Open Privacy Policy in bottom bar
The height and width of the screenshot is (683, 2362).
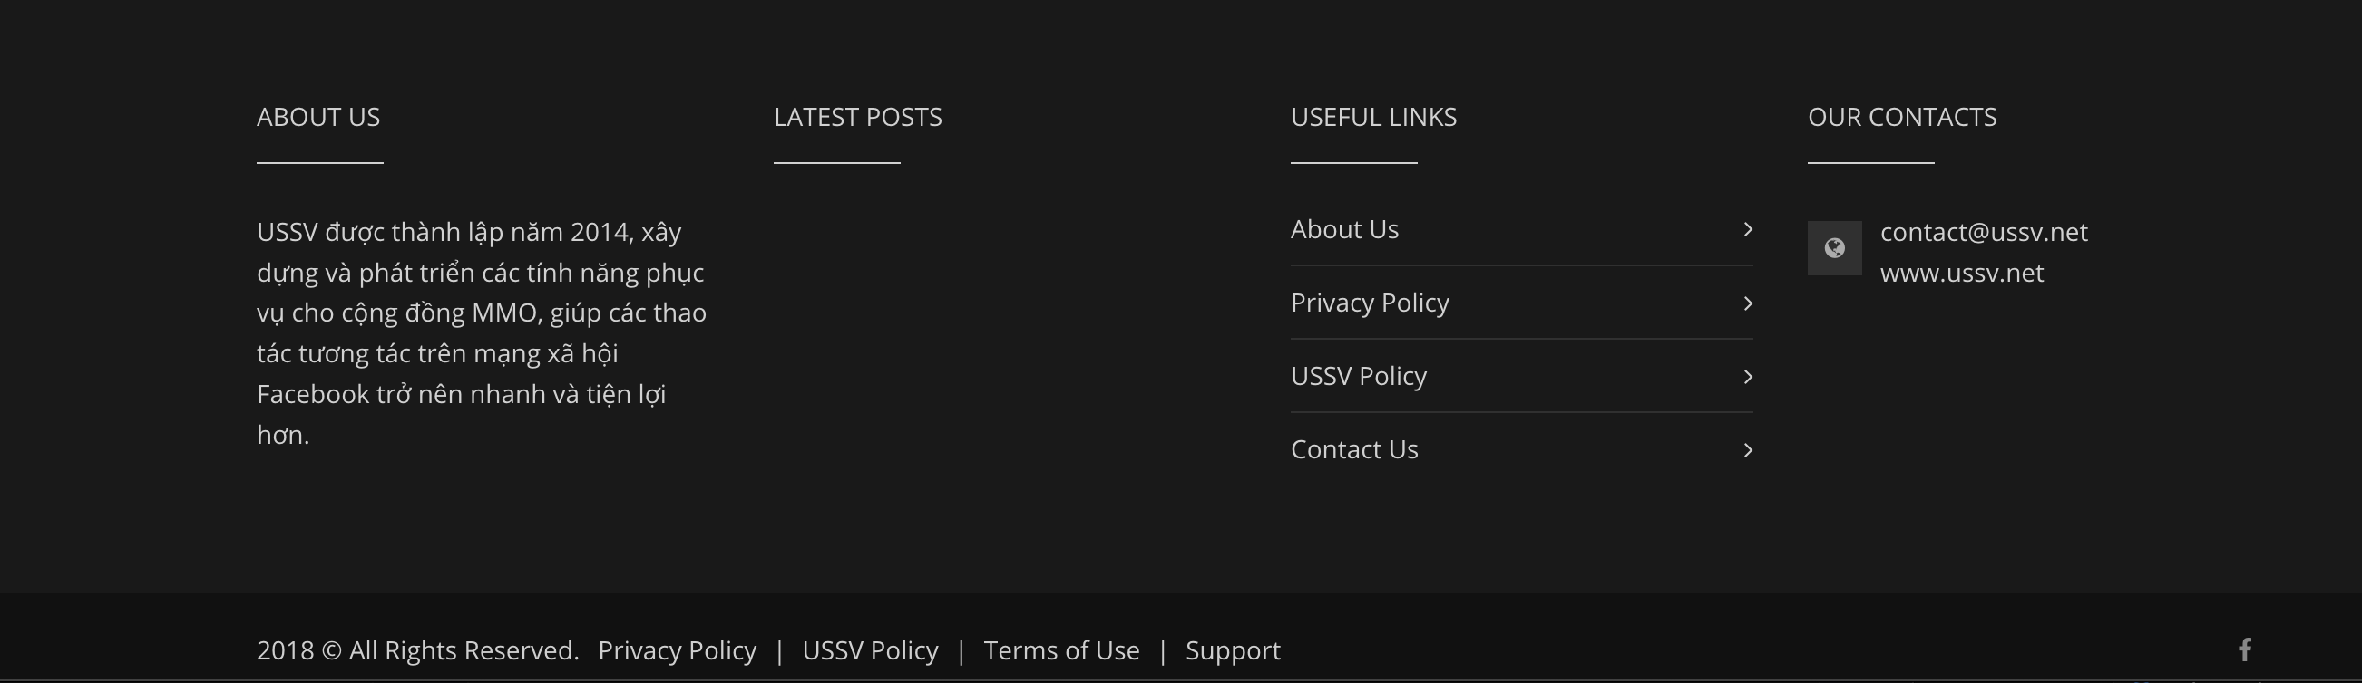coord(677,651)
